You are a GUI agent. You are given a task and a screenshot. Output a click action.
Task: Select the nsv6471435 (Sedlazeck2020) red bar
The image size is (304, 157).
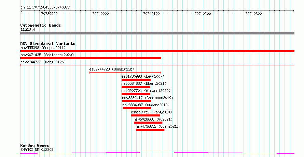pyautogui.click(x=91, y=58)
